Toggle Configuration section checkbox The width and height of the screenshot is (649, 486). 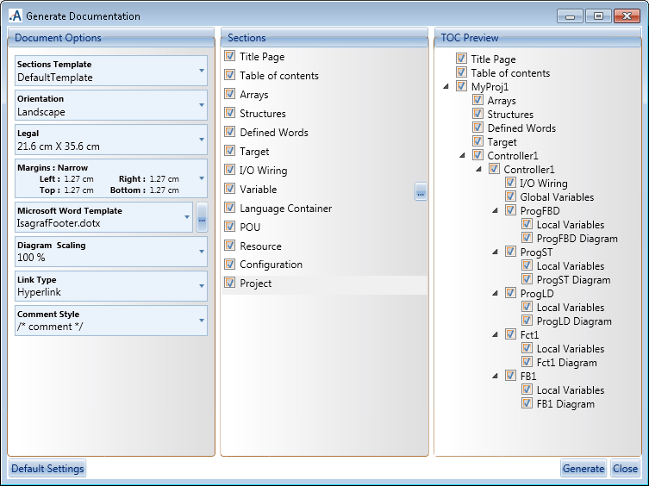click(x=230, y=264)
